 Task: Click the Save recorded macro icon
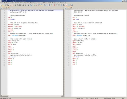[64, 5]
